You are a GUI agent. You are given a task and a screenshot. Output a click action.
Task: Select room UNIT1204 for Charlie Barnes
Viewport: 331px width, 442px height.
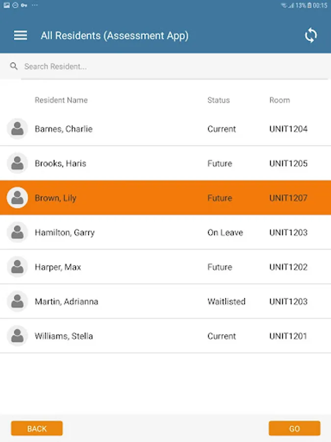pos(288,129)
